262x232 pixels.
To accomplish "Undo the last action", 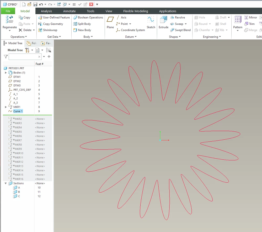I will pos(41,4).
